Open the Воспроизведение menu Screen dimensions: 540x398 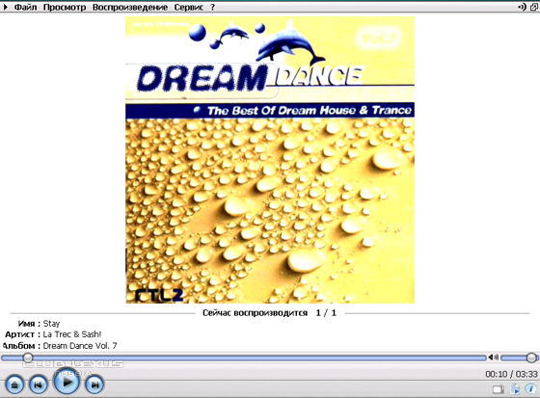coord(130,7)
